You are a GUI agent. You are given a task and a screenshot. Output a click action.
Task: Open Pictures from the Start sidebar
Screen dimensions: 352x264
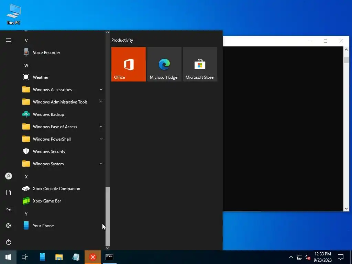tap(9, 209)
